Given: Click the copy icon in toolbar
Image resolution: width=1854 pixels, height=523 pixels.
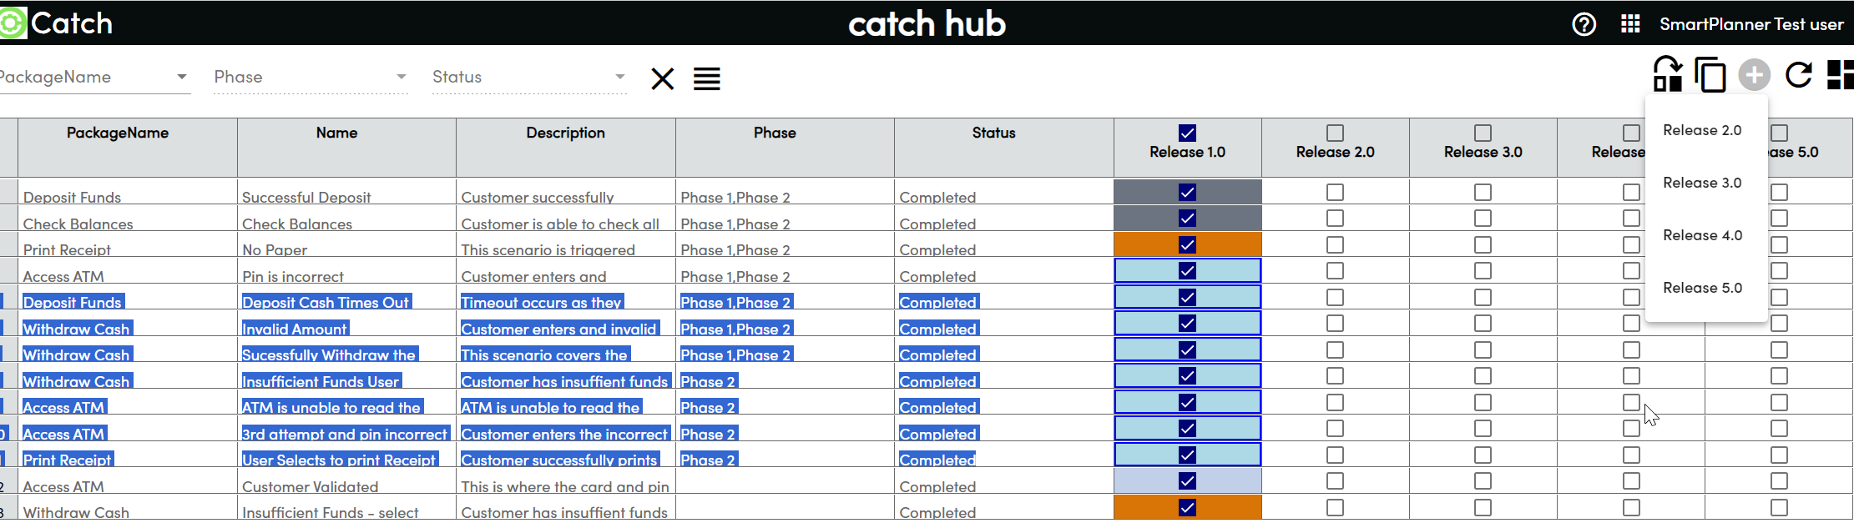Looking at the screenshot, I should pyautogui.click(x=1710, y=75).
